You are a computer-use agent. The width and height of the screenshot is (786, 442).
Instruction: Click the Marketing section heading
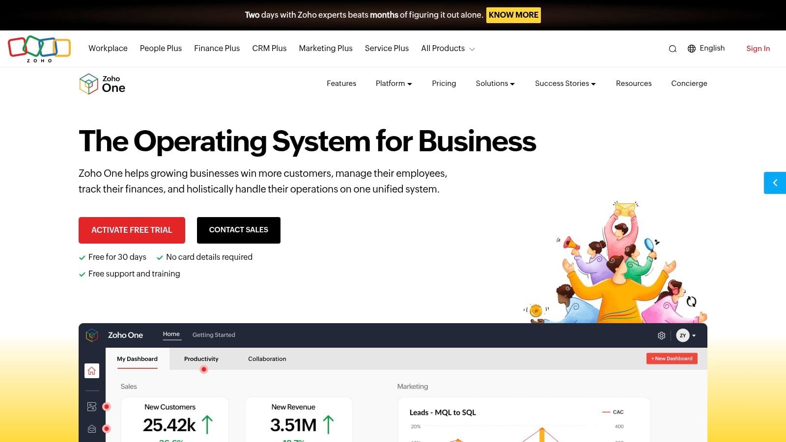click(413, 387)
